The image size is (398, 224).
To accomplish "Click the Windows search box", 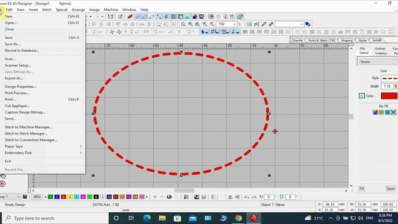I will 56,218.
